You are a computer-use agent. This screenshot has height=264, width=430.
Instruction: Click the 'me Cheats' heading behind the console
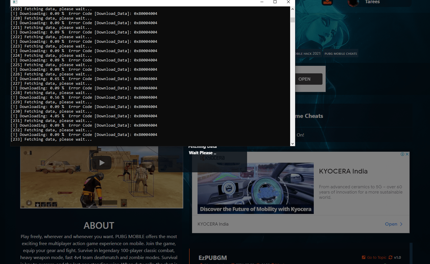point(309,116)
